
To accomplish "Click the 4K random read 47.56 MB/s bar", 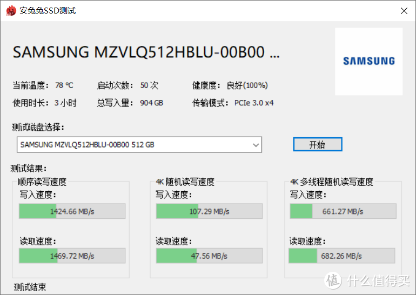I will 209,256.
